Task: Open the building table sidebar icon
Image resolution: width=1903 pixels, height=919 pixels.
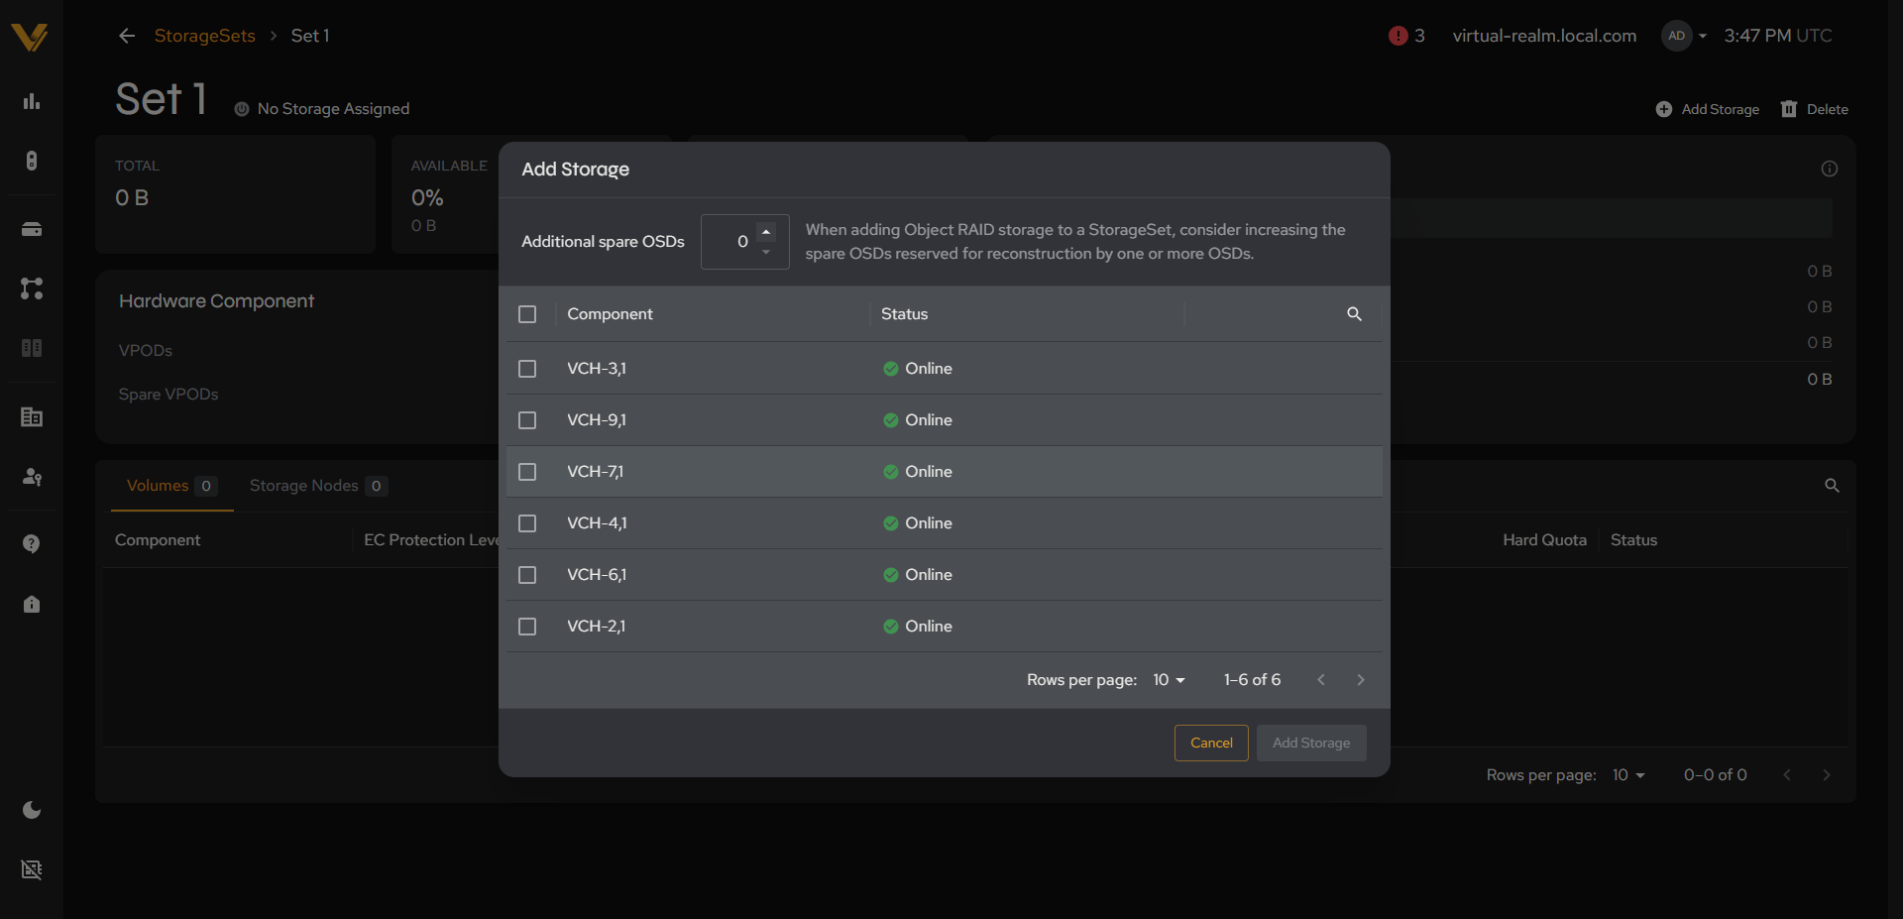Action: [x=32, y=417]
